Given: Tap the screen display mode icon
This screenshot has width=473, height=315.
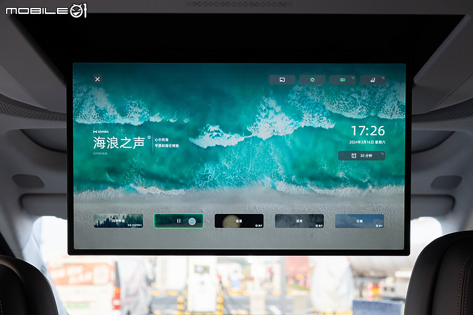Looking at the screenshot, I should [x=282, y=79].
